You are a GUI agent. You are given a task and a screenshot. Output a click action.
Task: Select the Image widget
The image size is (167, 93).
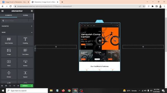9,52
